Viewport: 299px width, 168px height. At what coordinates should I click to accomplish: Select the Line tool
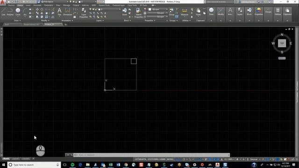(x=3, y=11)
